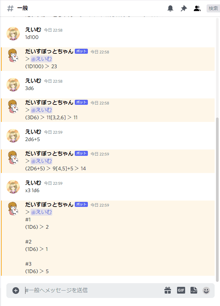
Task: Click the @えいむ mention in 3D6 reply
Action: click(42, 110)
